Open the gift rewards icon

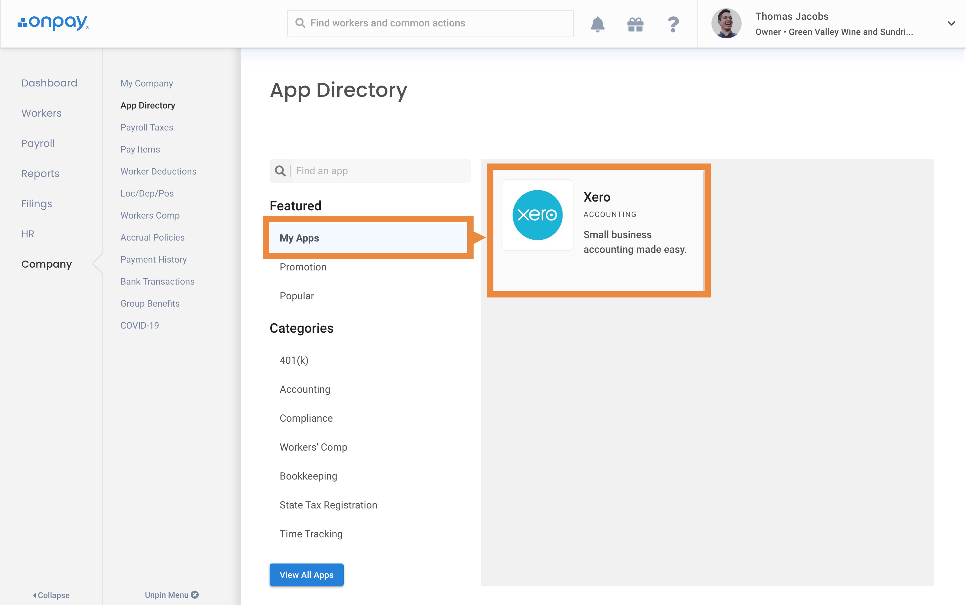[635, 25]
